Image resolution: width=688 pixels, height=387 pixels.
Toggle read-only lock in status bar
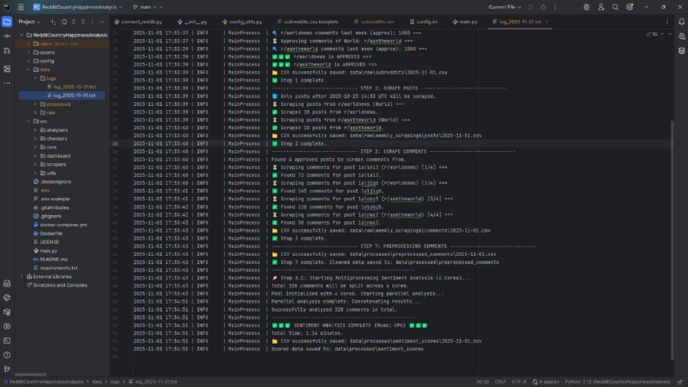tap(679, 382)
